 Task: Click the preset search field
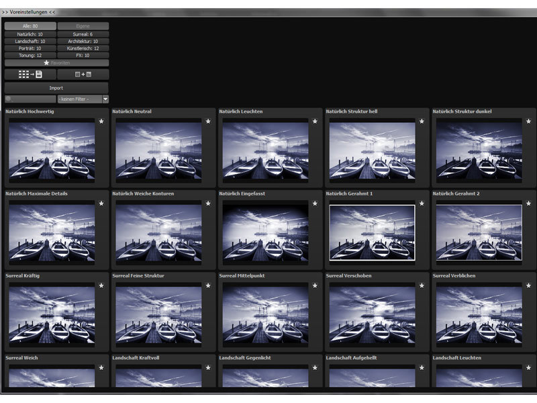point(30,99)
